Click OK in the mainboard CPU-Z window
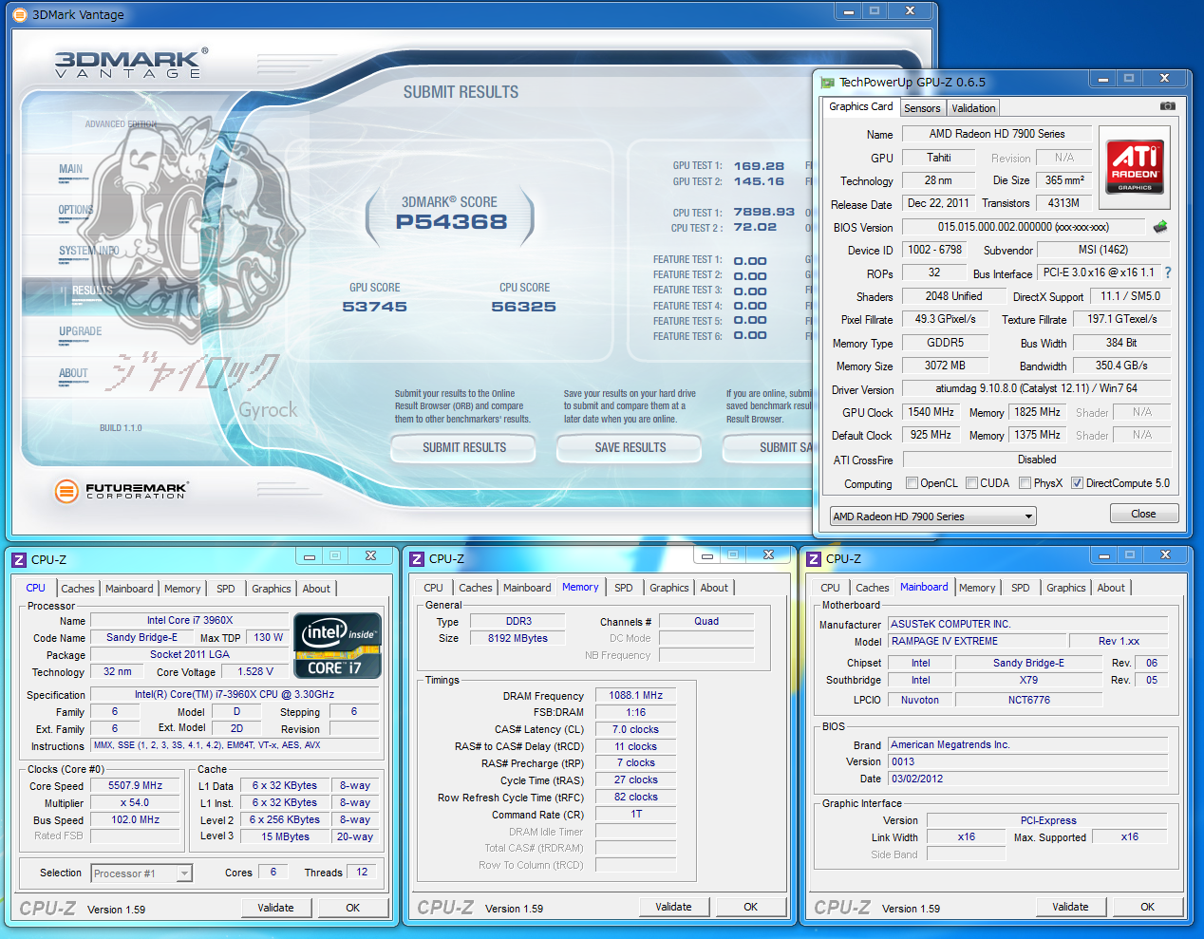1204x939 pixels. click(1148, 907)
